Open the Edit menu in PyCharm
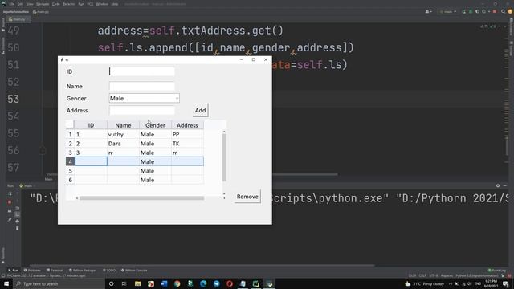The width and height of the screenshot is (514, 289). click(20, 4)
